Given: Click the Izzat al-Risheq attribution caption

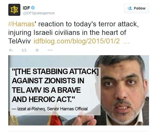Looking at the screenshot, I should [50, 109].
